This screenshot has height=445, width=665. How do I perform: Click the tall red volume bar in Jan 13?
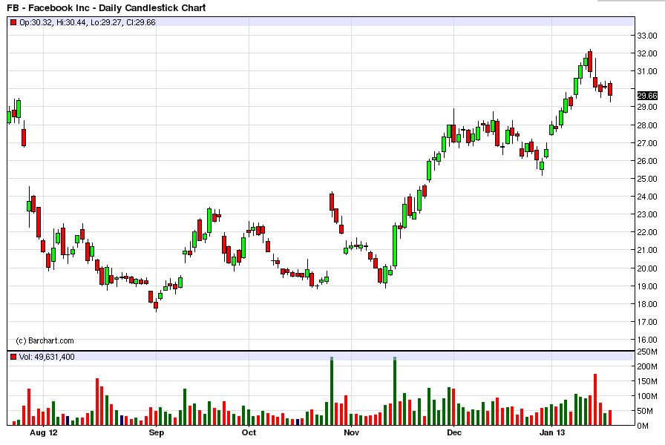pos(595,399)
